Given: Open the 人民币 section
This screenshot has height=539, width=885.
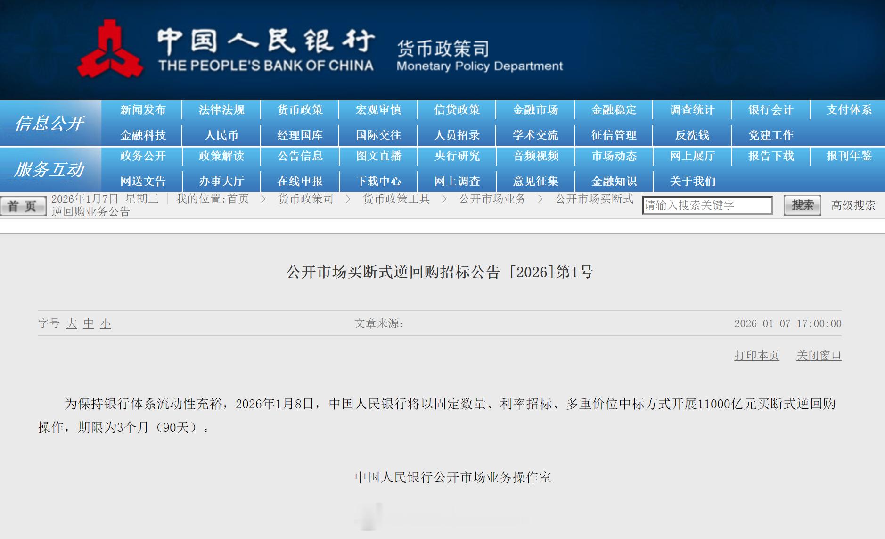Looking at the screenshot, I should [221, 135].
